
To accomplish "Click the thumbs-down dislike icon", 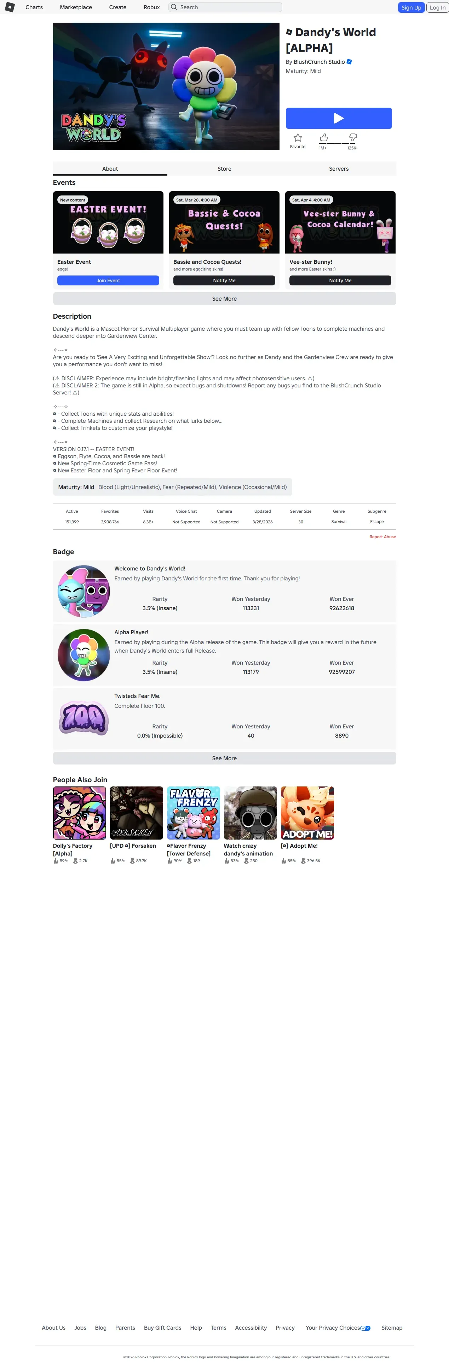I will [x=353, y=138].
